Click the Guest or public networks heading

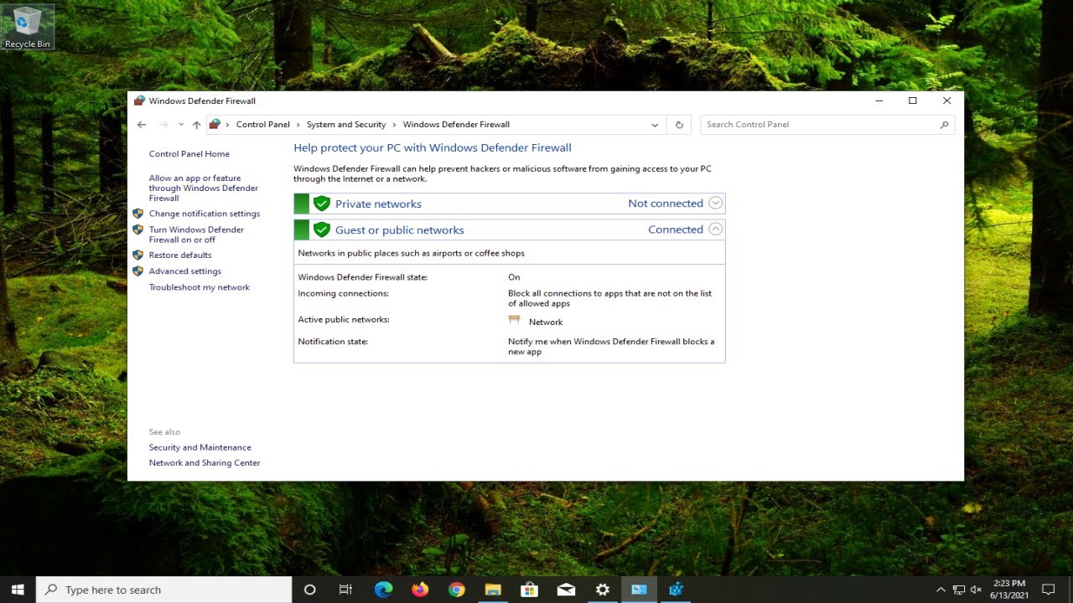pyautogui.click(x=400, y=229)
